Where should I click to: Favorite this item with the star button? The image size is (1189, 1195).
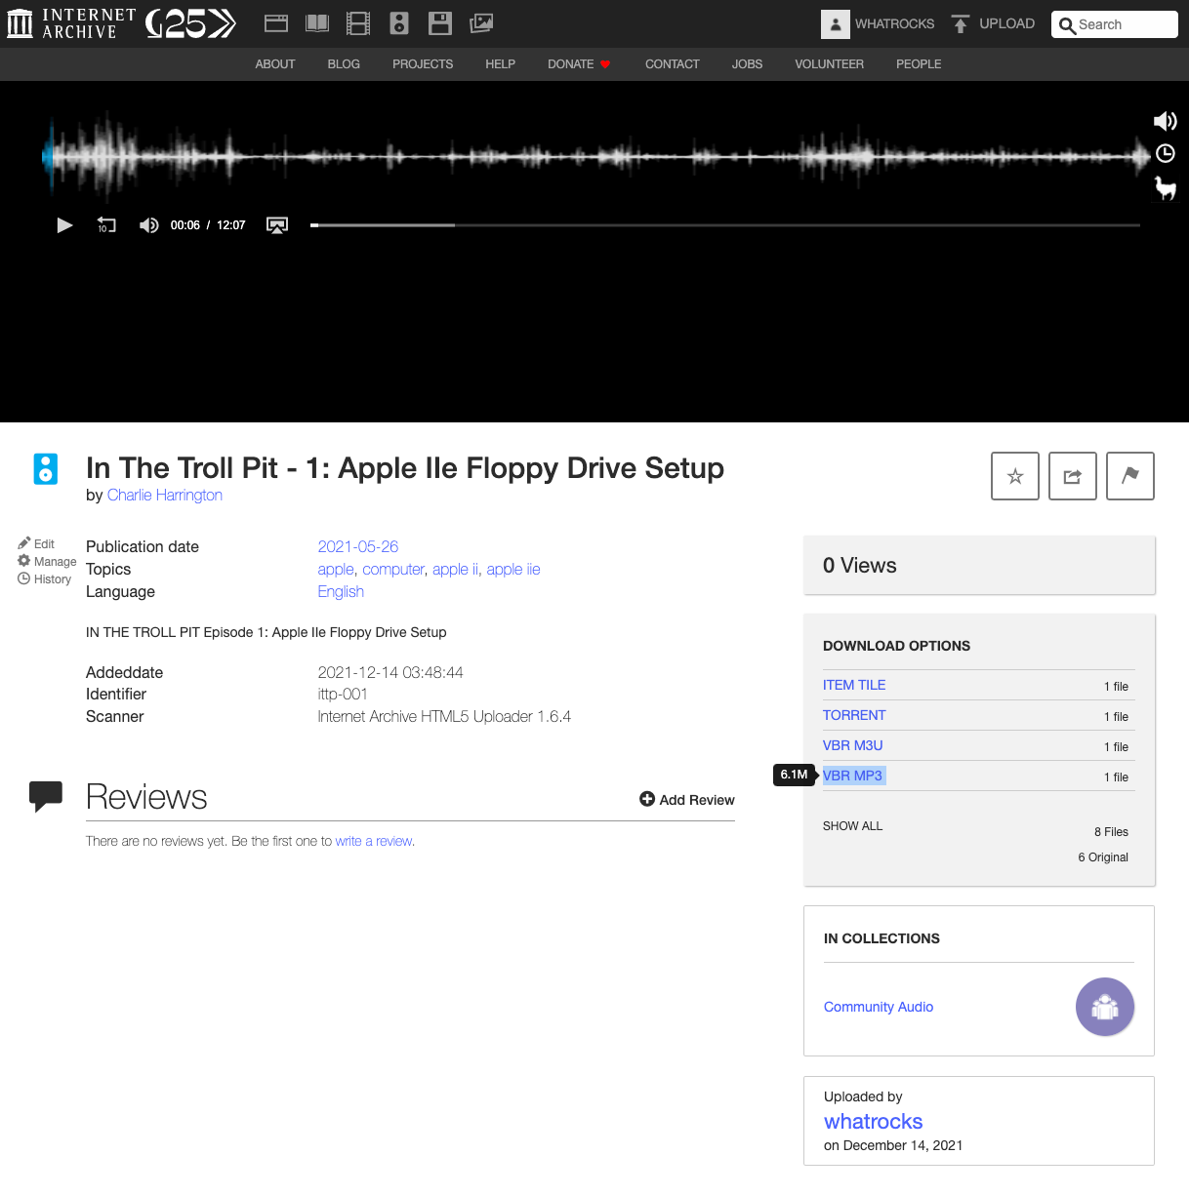pyautogui.click(x=1014, y=476)
